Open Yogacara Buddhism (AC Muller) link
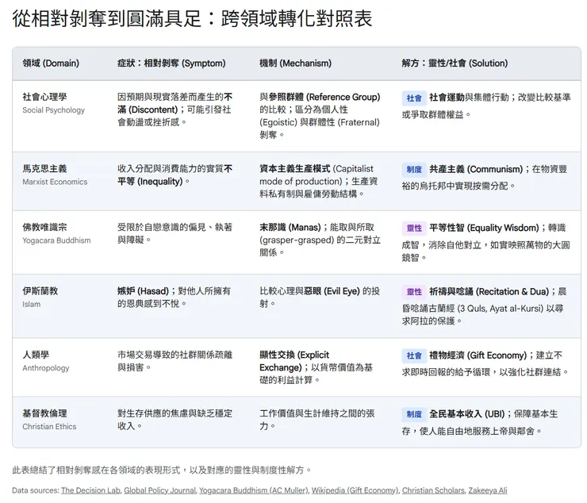 coord(254,490)
